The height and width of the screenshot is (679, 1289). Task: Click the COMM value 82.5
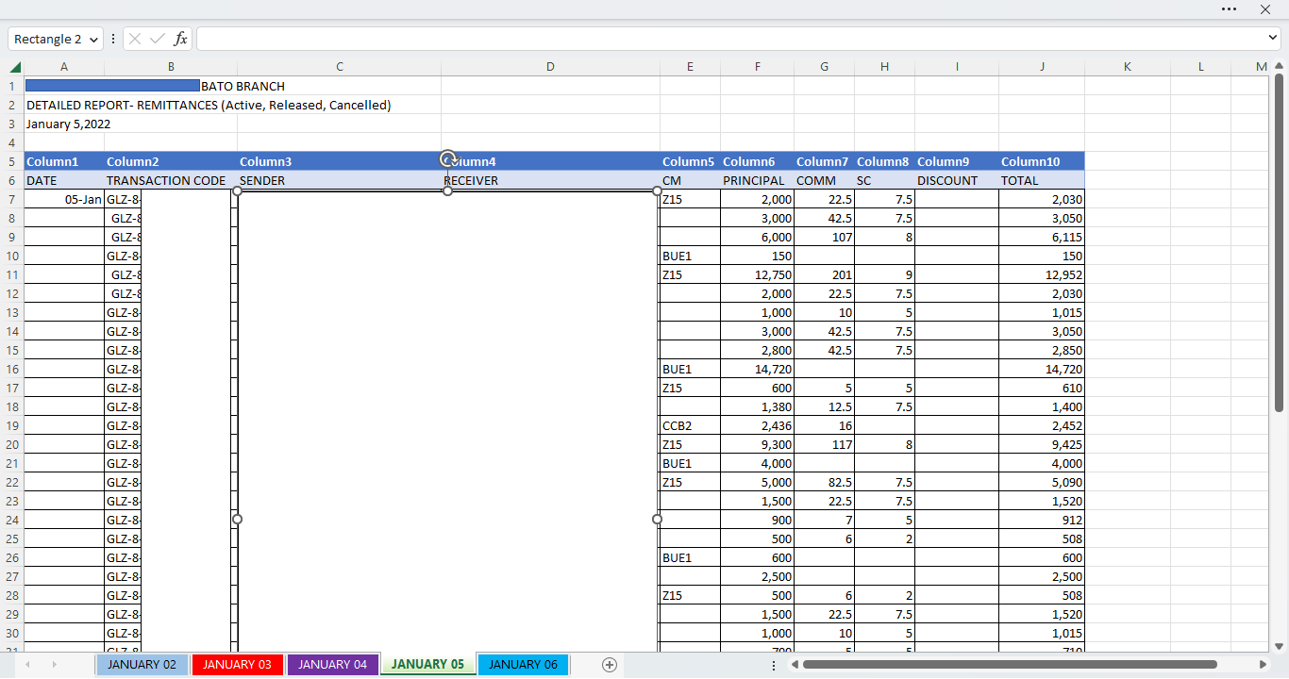[x=824, y=482]
